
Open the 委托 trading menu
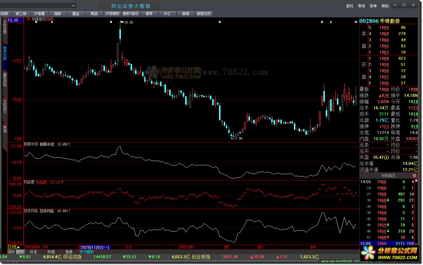(350, 6)
